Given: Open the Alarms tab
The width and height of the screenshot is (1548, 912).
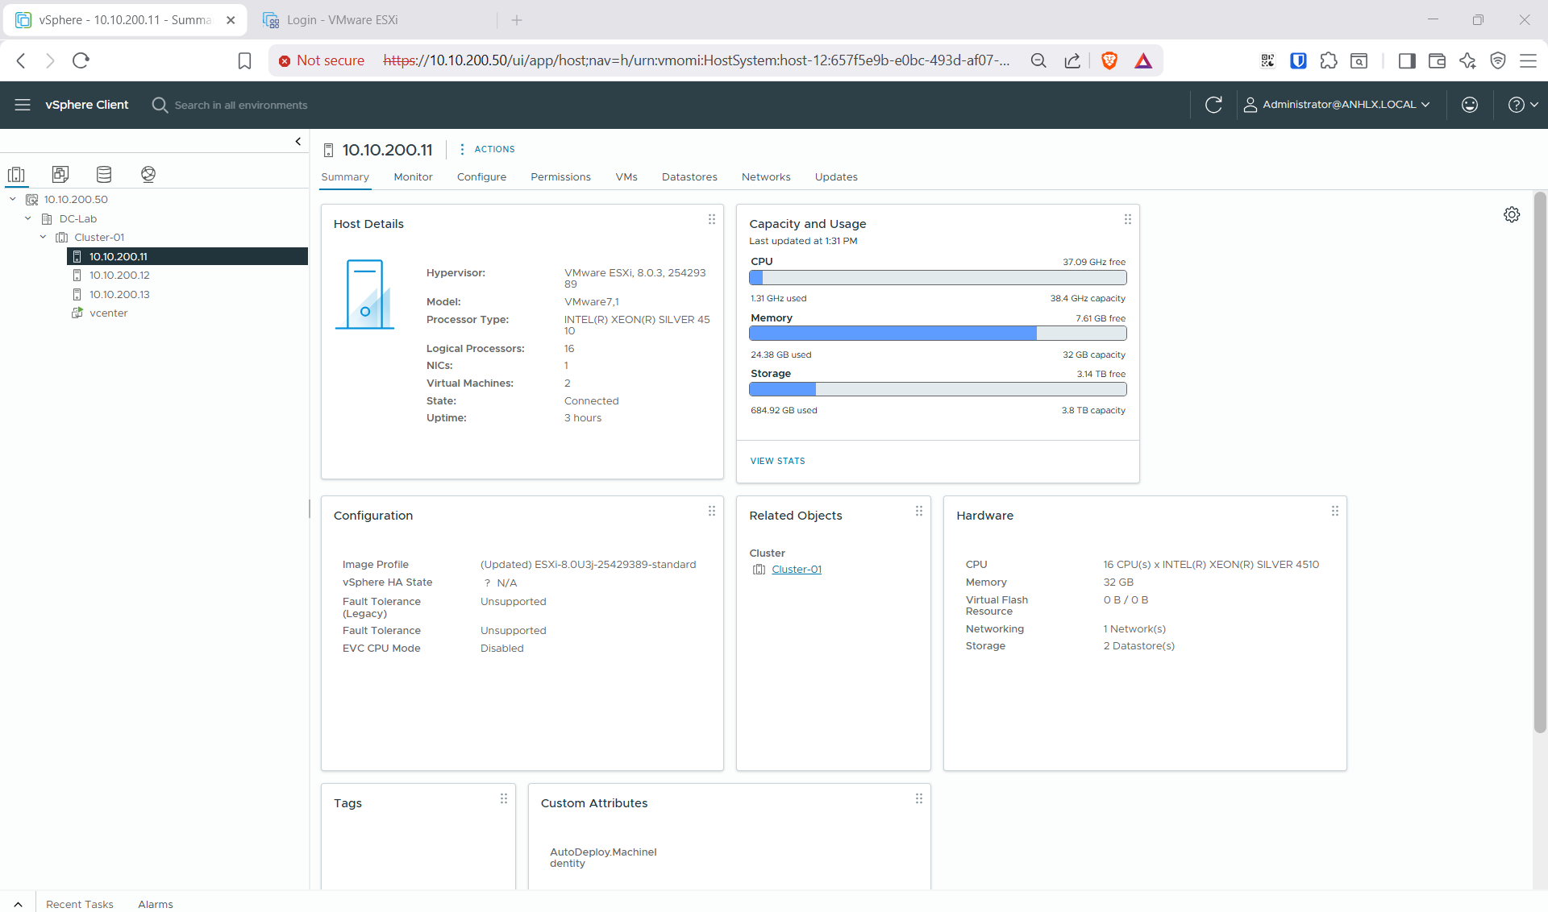Looking at the screenshot, I should pyautogui.click(x=156, y=904).
